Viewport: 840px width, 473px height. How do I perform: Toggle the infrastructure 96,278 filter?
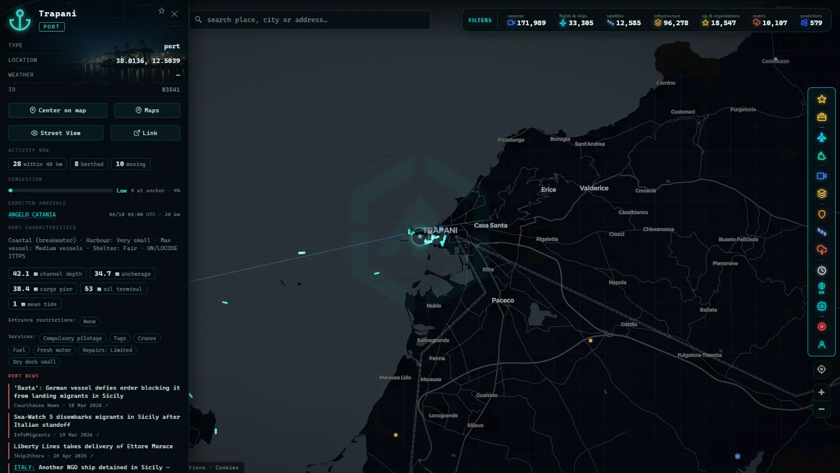671,20
